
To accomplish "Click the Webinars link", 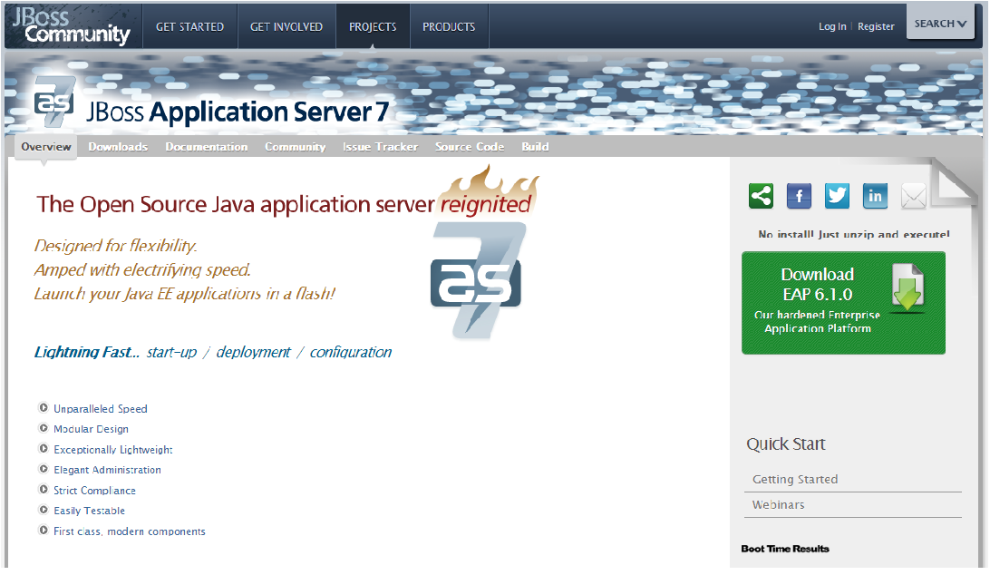I will (x=778, y=504).
